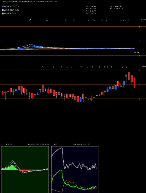
Task: Click the price axis label 6
Action: [x=140, y=56]
